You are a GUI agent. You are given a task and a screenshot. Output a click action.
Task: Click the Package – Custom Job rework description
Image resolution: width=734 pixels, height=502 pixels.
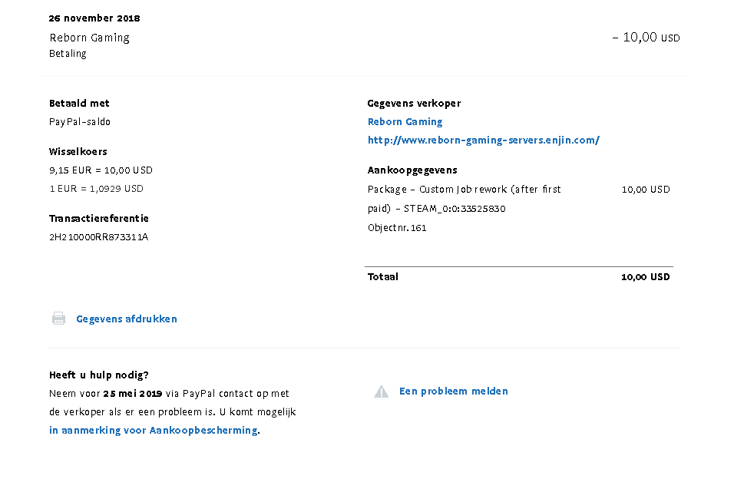[x=464, y=189]
